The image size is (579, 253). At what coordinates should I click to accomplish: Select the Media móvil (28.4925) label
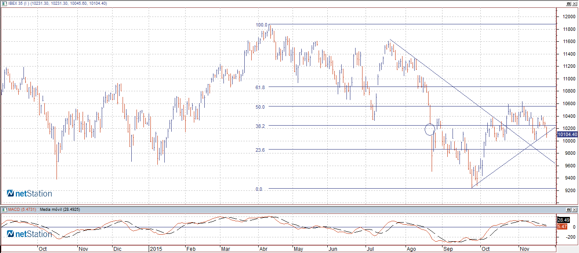coord(60,210)
